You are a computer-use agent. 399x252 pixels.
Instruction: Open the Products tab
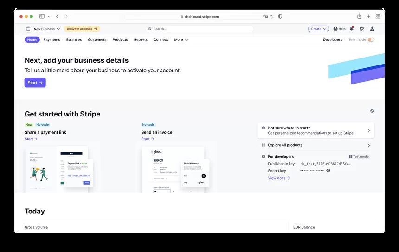click(x=120, y=40)
